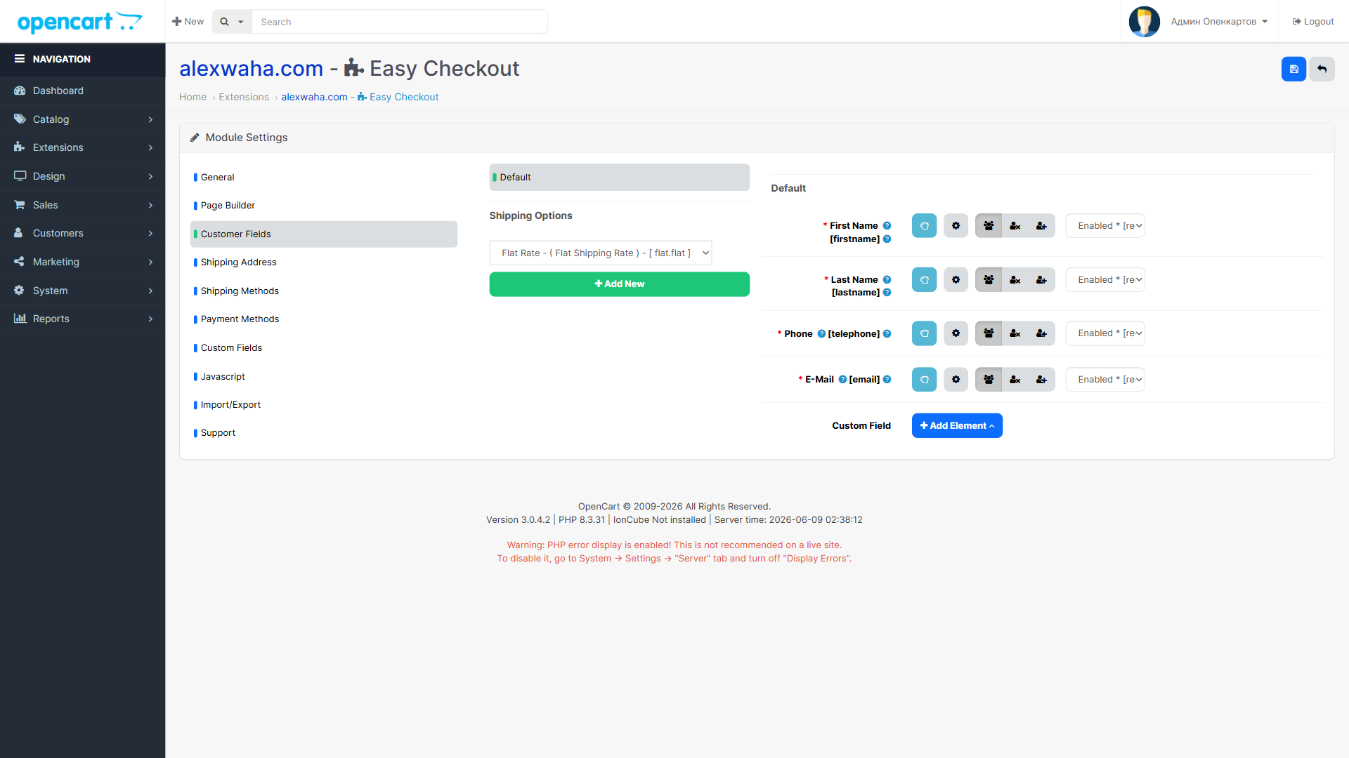
Task: Click the green Add New button
Action: pyautogui.click(x=620, y=284)
